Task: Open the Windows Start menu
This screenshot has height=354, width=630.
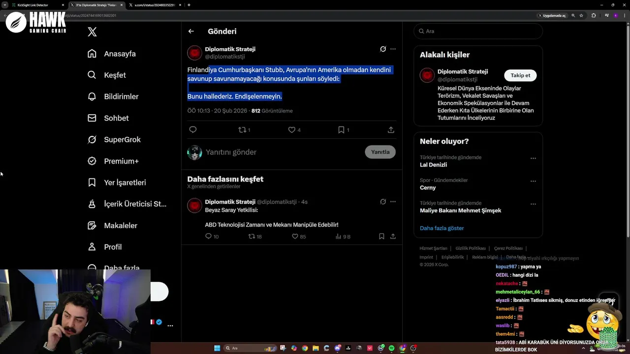Action: pyautogui.click(x=217, y=348)
